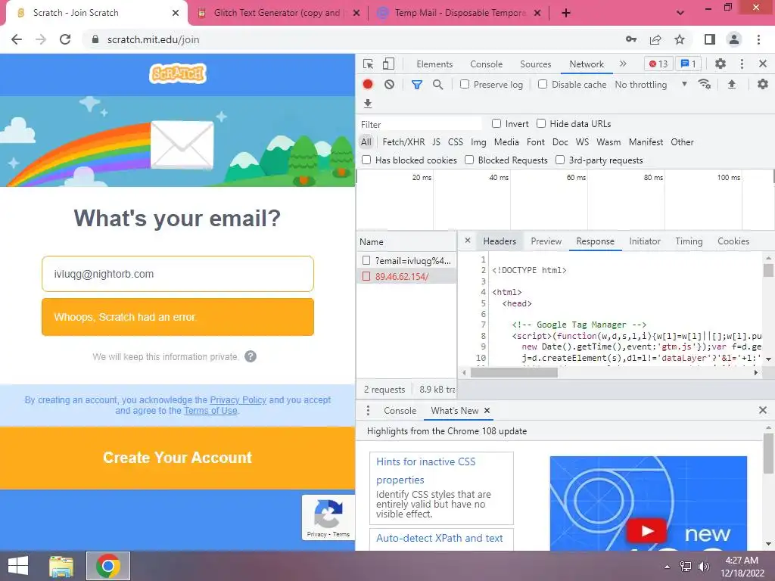Check Blocked Requests checkbox

pyautogui.click(x=469, y=160)
